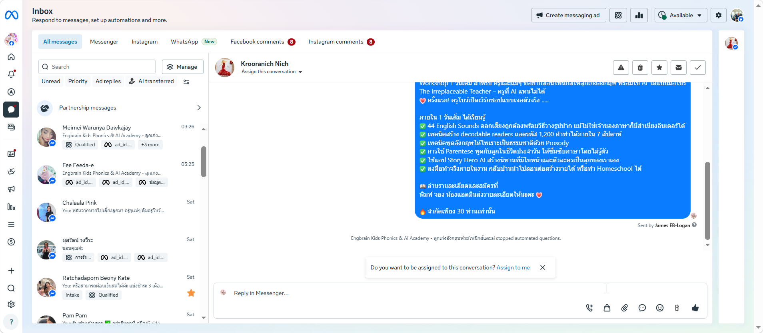Screen dimensions: 763x333
Task: Mark conversation as spam warning icon
Action: [621, 68]
